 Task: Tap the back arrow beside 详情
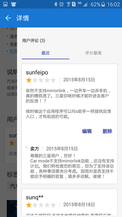(x=8, y=18)
